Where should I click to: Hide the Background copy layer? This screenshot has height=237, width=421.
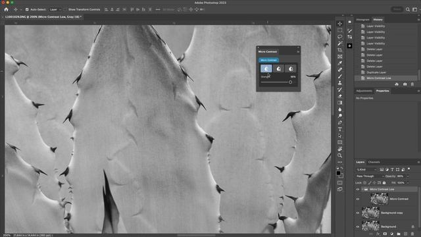coord(358,213)
